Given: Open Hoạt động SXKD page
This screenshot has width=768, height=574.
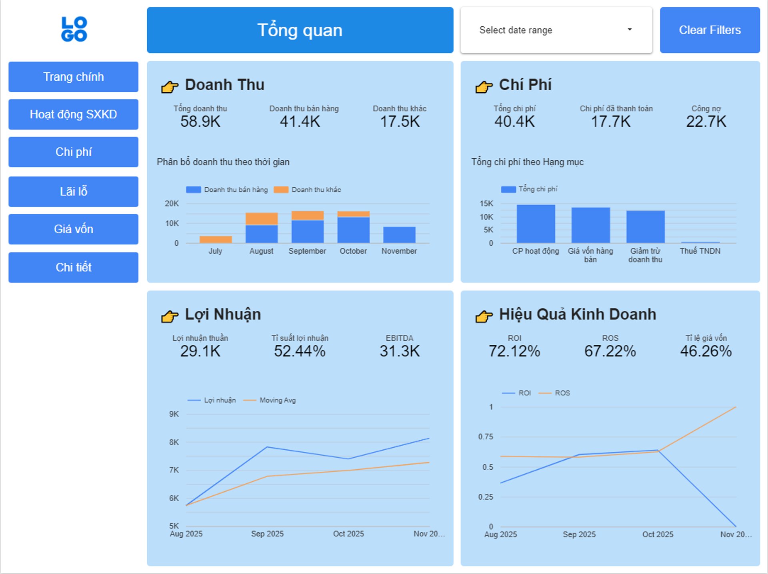Looking at the screenshot, I should pyautogui.click(x=73, y=114).
